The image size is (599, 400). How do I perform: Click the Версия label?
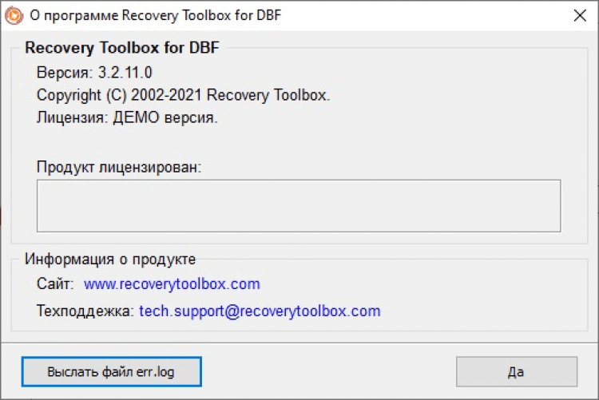click(65, 73)
